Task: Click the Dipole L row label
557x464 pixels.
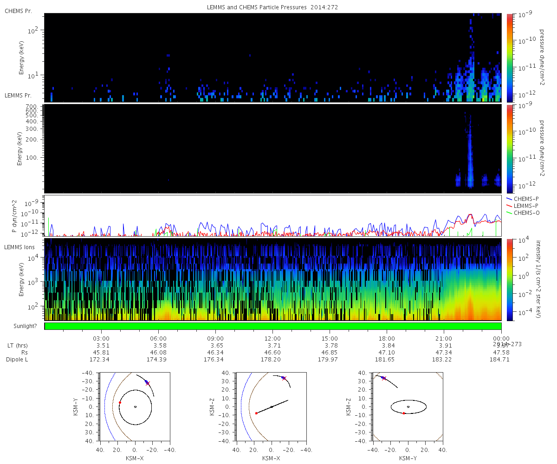Action: (18, 360)
